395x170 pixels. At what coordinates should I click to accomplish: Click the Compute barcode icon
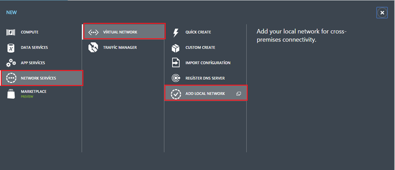click(11, 32)
